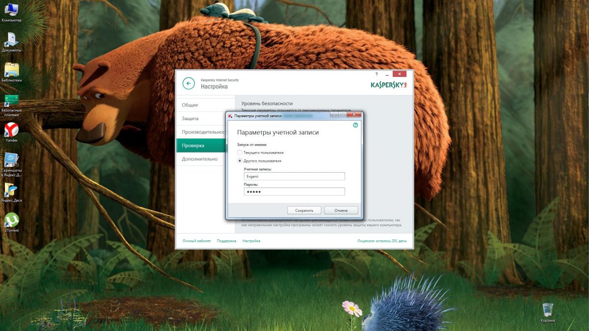
Task: Open the Яндекс.Диск desktop icon
Action: 11,193
